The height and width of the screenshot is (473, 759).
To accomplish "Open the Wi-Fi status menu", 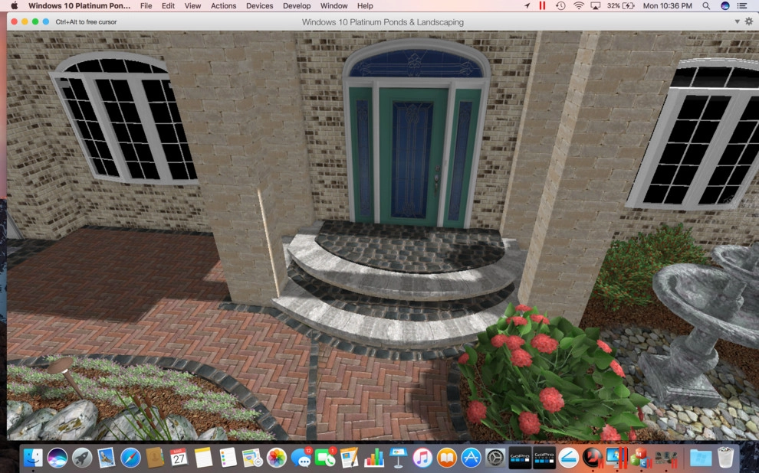I will click(x=578, y=6).
